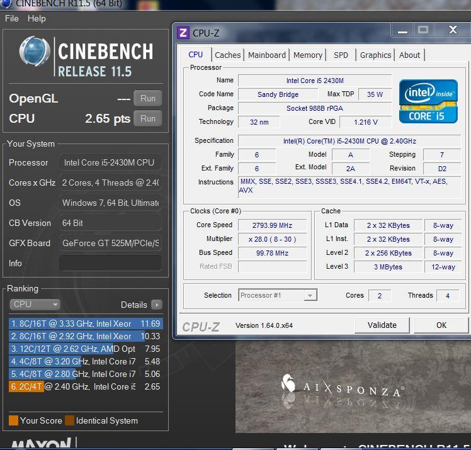Click the Package value Socket 988B rPGA
471x450 pixels.
[x=315, y=108]
